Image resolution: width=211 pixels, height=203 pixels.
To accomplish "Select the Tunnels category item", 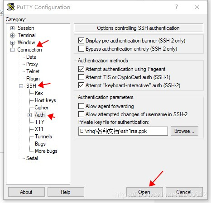I will coord(43,137).
